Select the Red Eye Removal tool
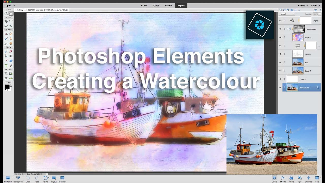 [6, 34]
